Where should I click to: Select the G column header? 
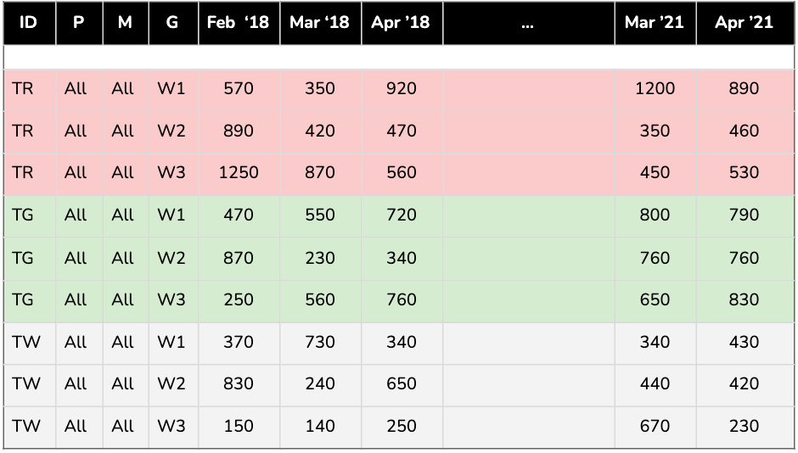tap(172, 23)
